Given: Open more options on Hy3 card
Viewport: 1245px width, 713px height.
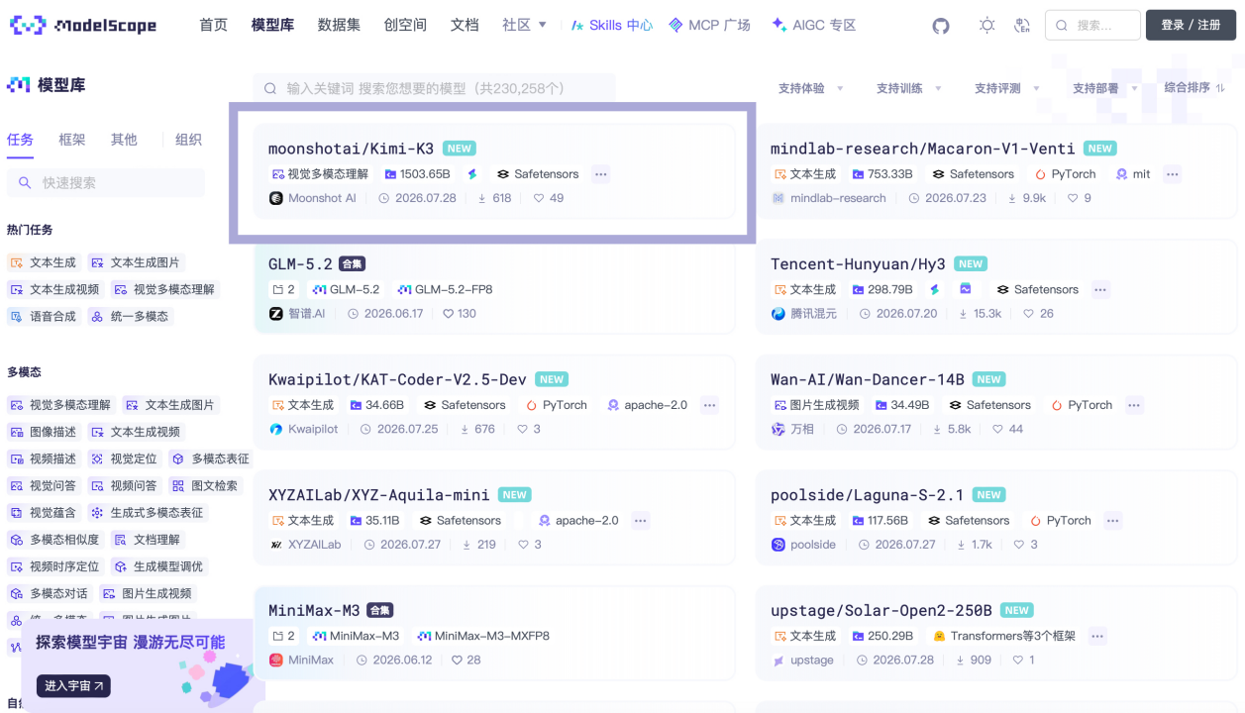Looking at the screenshot, I should [x=1100, y=289].
